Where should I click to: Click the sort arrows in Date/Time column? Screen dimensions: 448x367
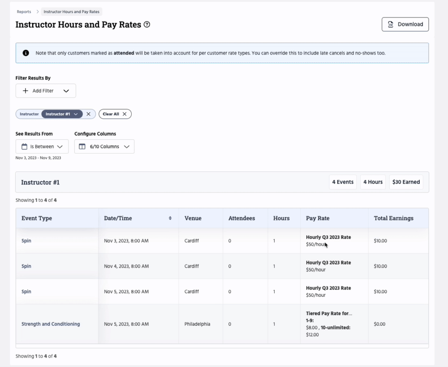tap(170, 218)
